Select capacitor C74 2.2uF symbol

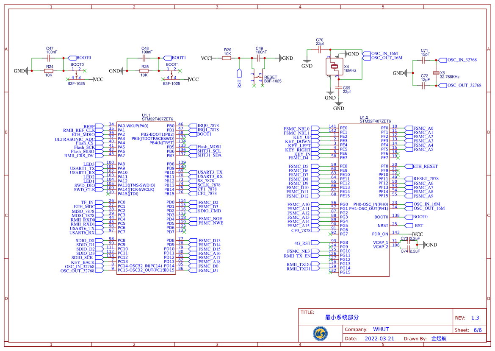click(x=409, y=249)
